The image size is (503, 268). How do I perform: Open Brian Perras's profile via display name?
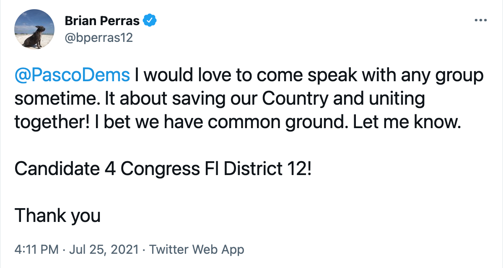pyautogui.click(x=101, y=19)
